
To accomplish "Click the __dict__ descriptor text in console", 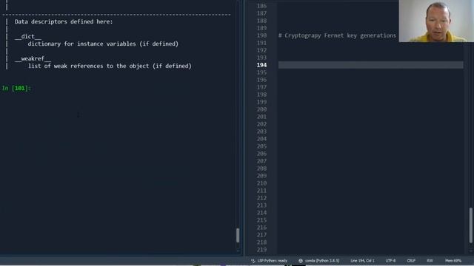I will (x=28, y=36).
